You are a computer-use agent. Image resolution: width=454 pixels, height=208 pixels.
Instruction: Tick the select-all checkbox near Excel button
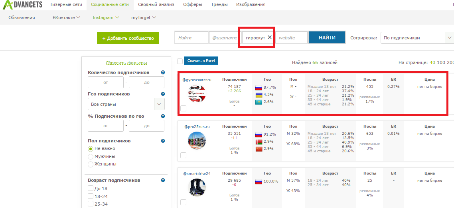pyautogui.click(x=180, y=61)
